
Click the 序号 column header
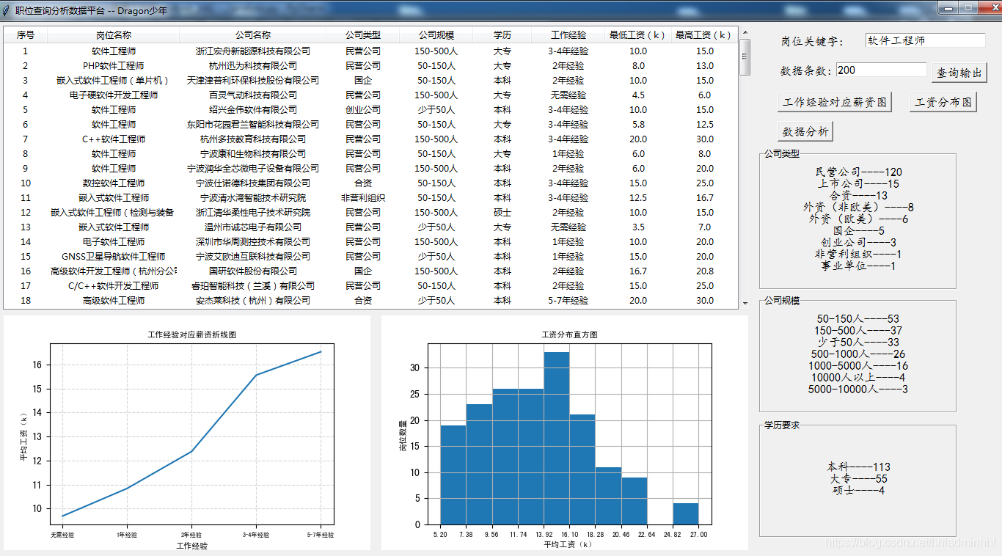tap(26, 35)
